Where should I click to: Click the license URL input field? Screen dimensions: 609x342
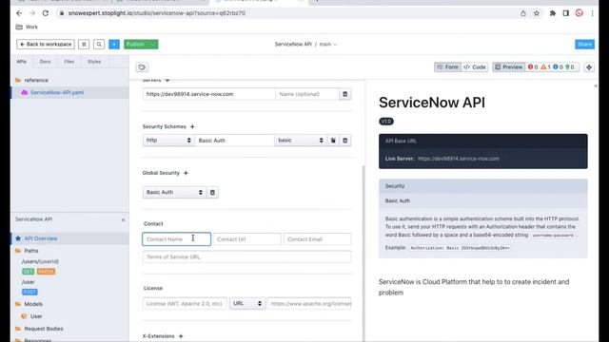pyautogui.click(x=309, y=304)
